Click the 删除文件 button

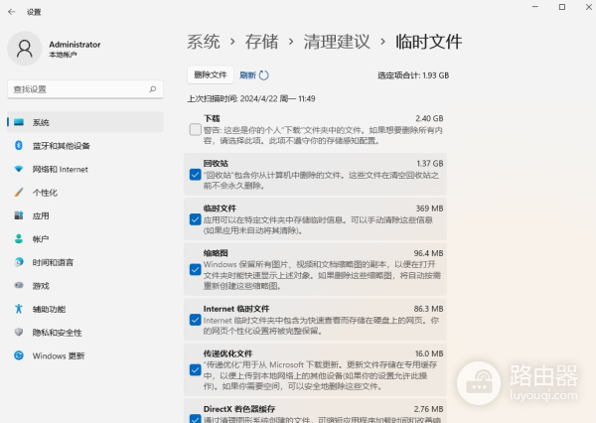pyautogui.click(x=211, y=74)
